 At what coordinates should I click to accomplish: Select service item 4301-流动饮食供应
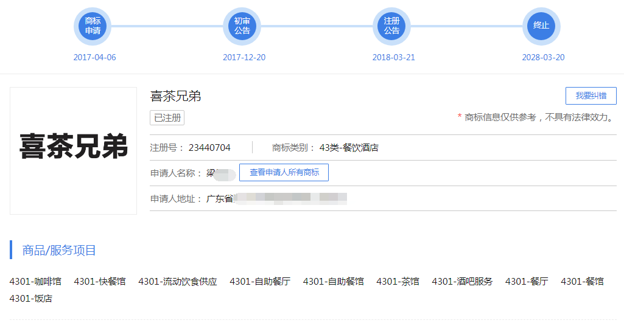coord(178,282)
